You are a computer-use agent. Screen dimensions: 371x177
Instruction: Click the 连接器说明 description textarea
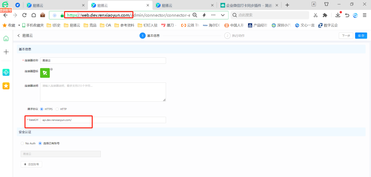[x=103, y=92]
